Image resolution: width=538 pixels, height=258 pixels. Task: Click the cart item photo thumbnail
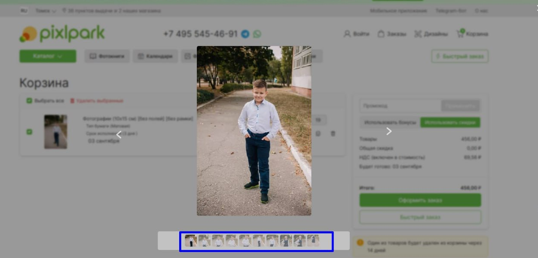pyautogui.click(x=55, y=132)
